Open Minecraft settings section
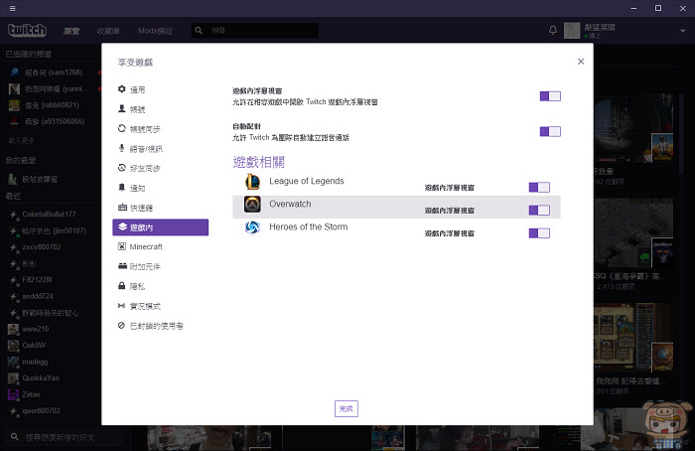This screenshot has height=451, width=695. 161,246
